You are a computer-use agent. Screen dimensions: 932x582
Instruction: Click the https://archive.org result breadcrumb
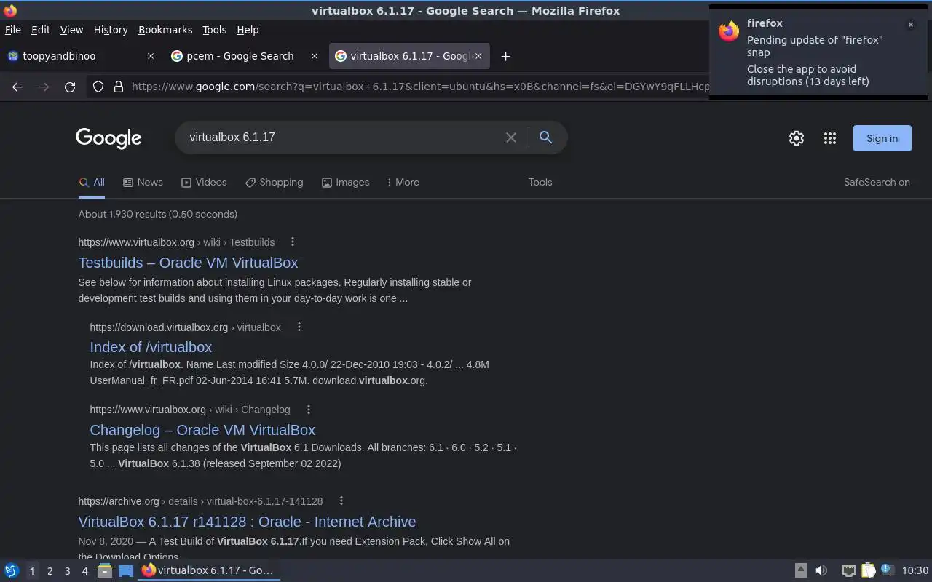coord(200,501)
